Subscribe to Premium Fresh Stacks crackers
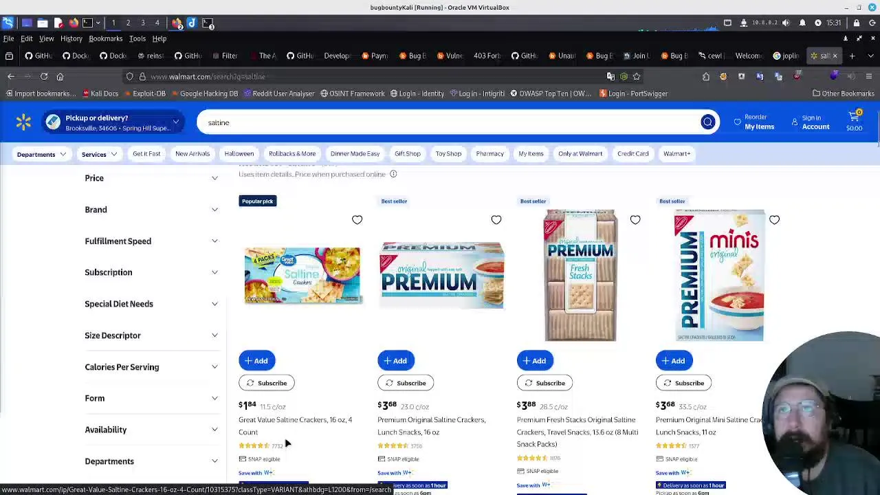 click(x=544, y=383)
